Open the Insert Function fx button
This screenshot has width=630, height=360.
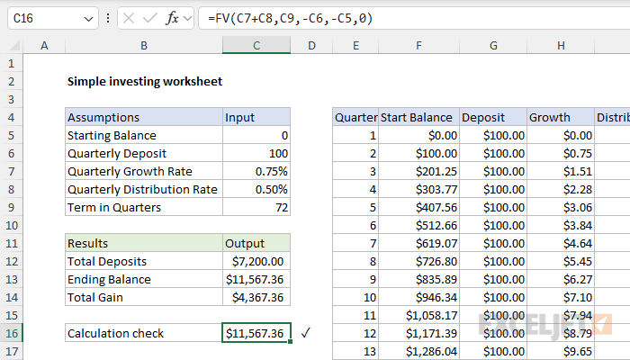point(172,18)
